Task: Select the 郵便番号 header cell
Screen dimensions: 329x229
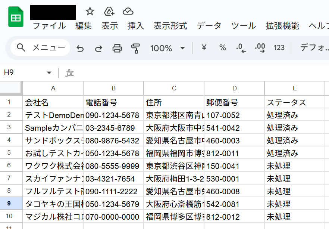Action: [234, 102]
